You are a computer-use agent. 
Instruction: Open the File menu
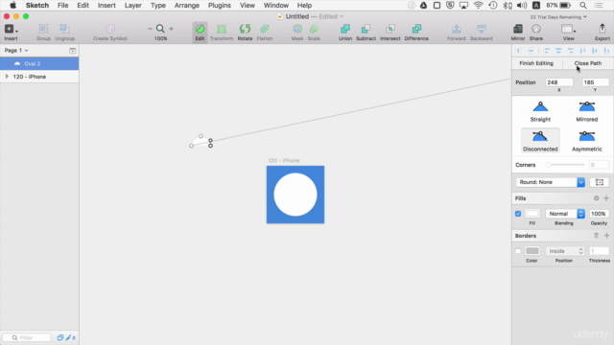62,6
